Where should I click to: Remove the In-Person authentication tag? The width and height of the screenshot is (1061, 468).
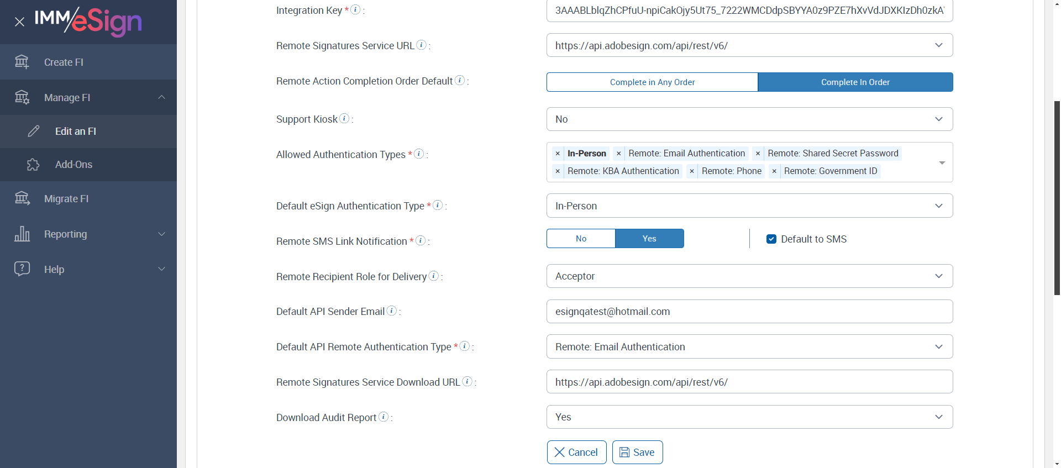(x=558, y=154)
